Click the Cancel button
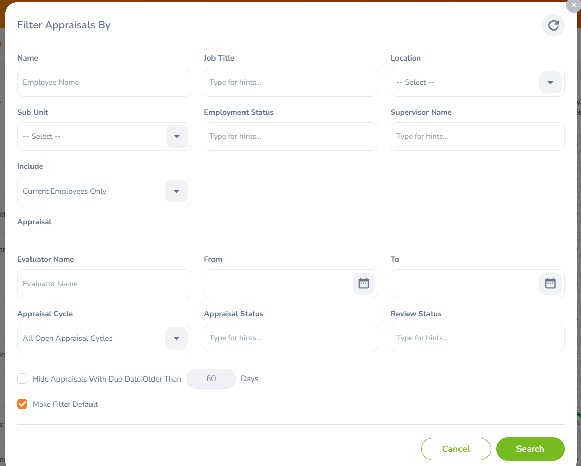This screenshot has width=581, height=466. coord(455,449)
